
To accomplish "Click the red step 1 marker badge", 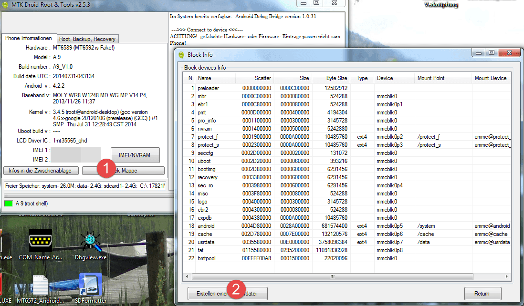I will pyautogui.click(x=106, y=168).
